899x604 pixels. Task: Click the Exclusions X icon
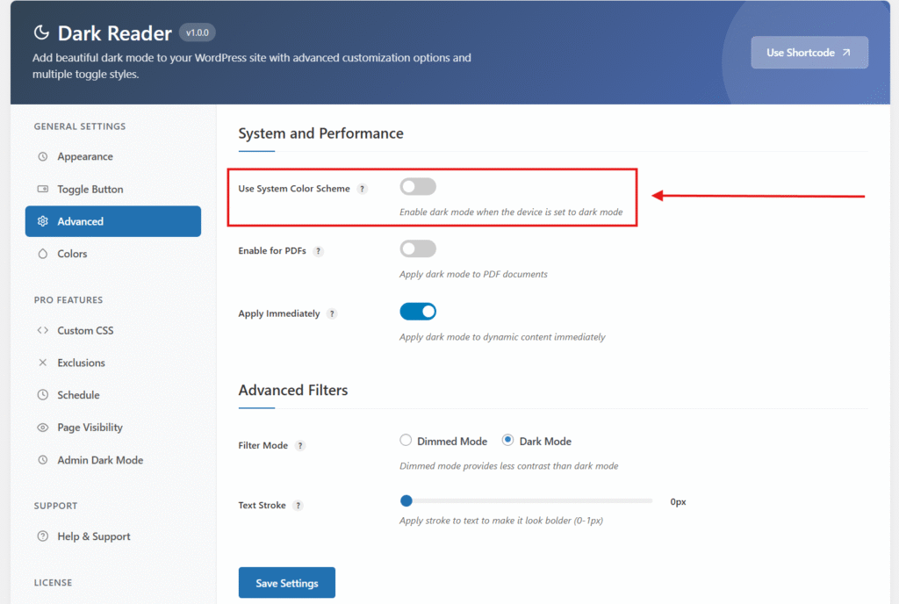pos(42,363)
